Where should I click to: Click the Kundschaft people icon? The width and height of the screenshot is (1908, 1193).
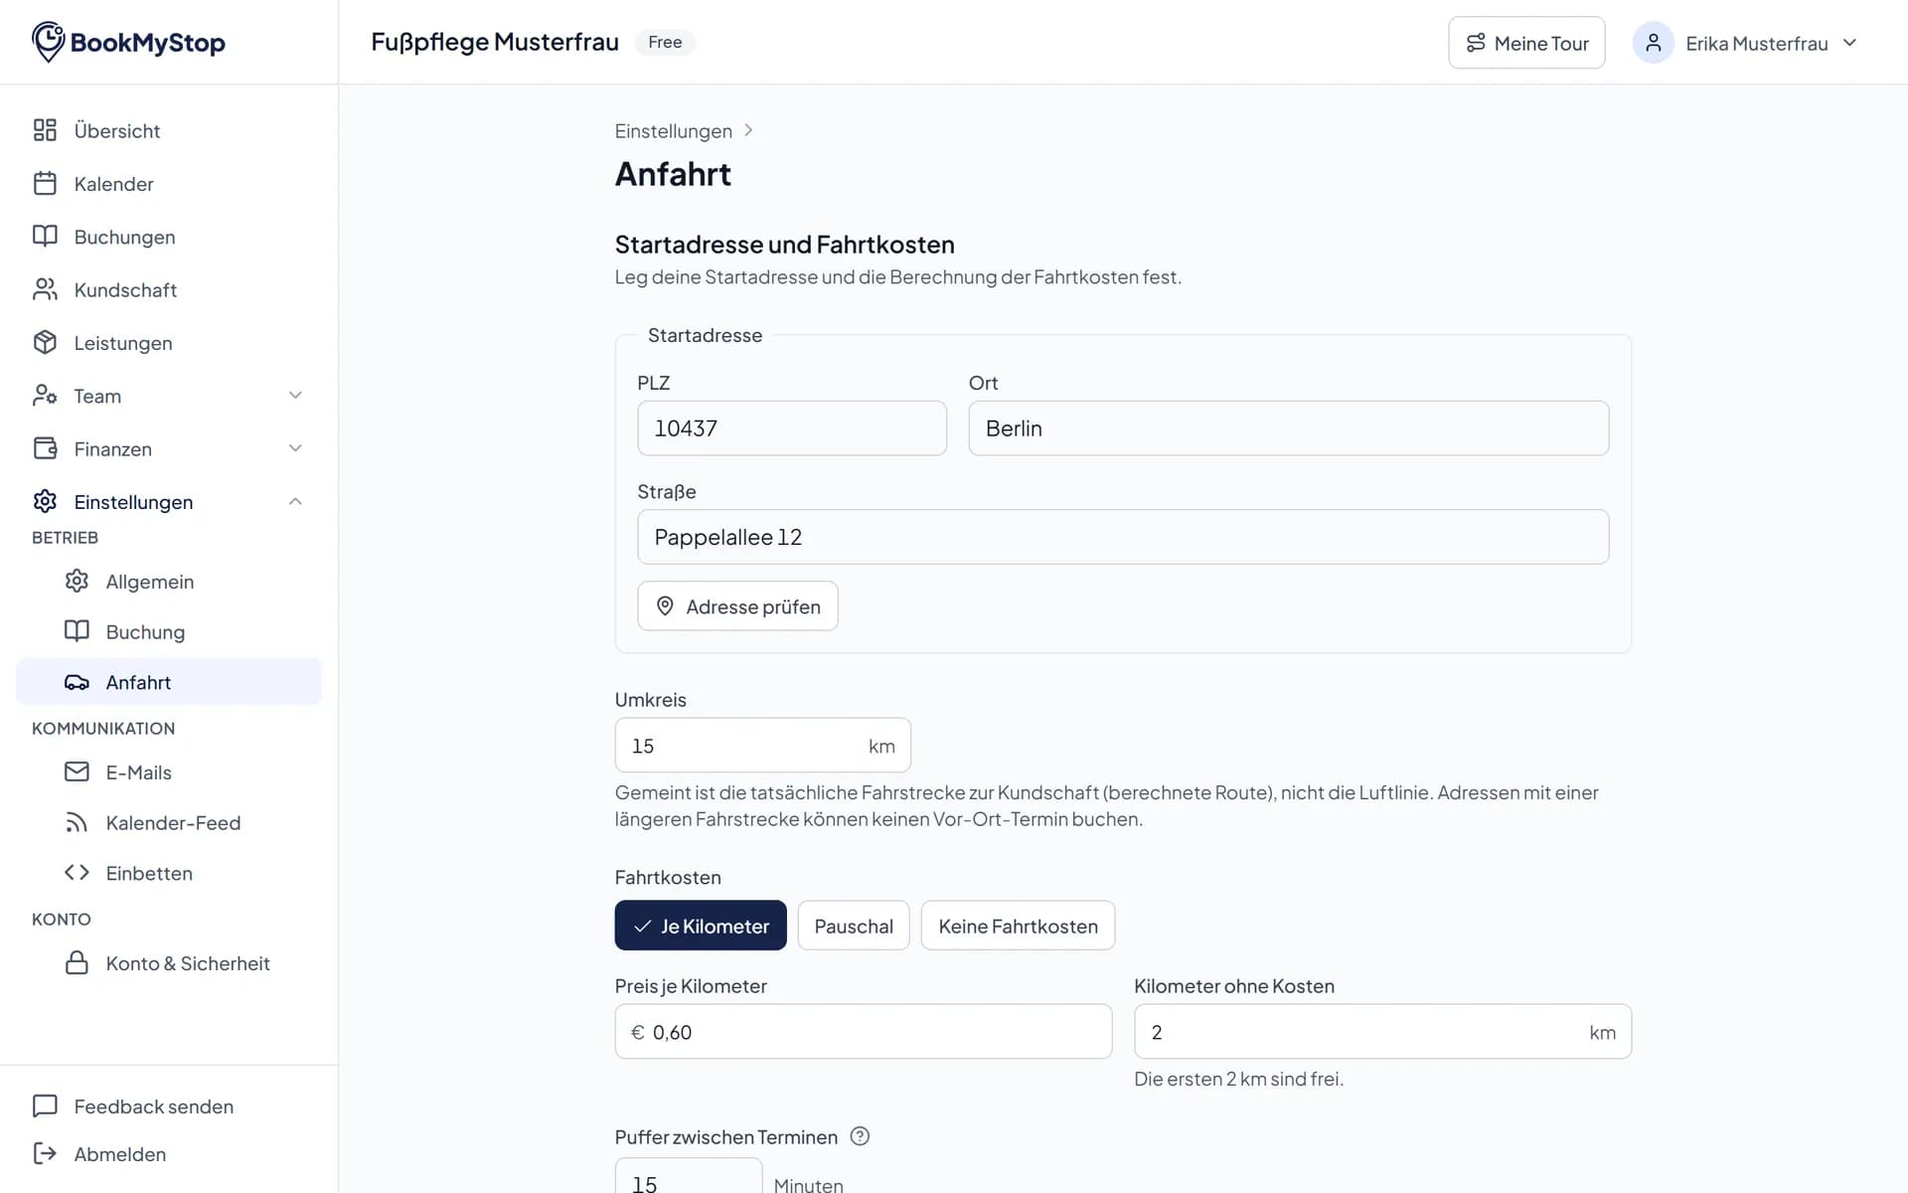[x=45, y=289]
